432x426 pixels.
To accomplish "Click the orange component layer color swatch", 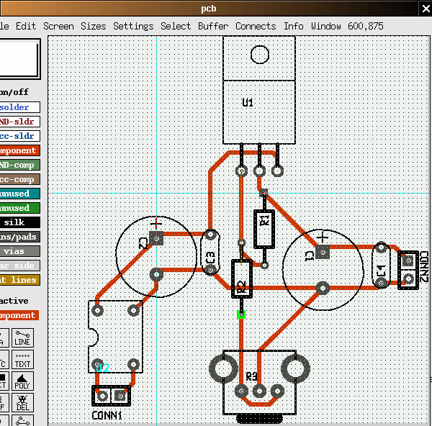I will [19, 150].
